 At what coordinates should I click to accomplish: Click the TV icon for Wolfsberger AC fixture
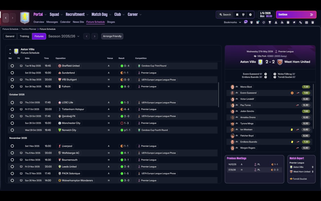[x=21, y=153]
